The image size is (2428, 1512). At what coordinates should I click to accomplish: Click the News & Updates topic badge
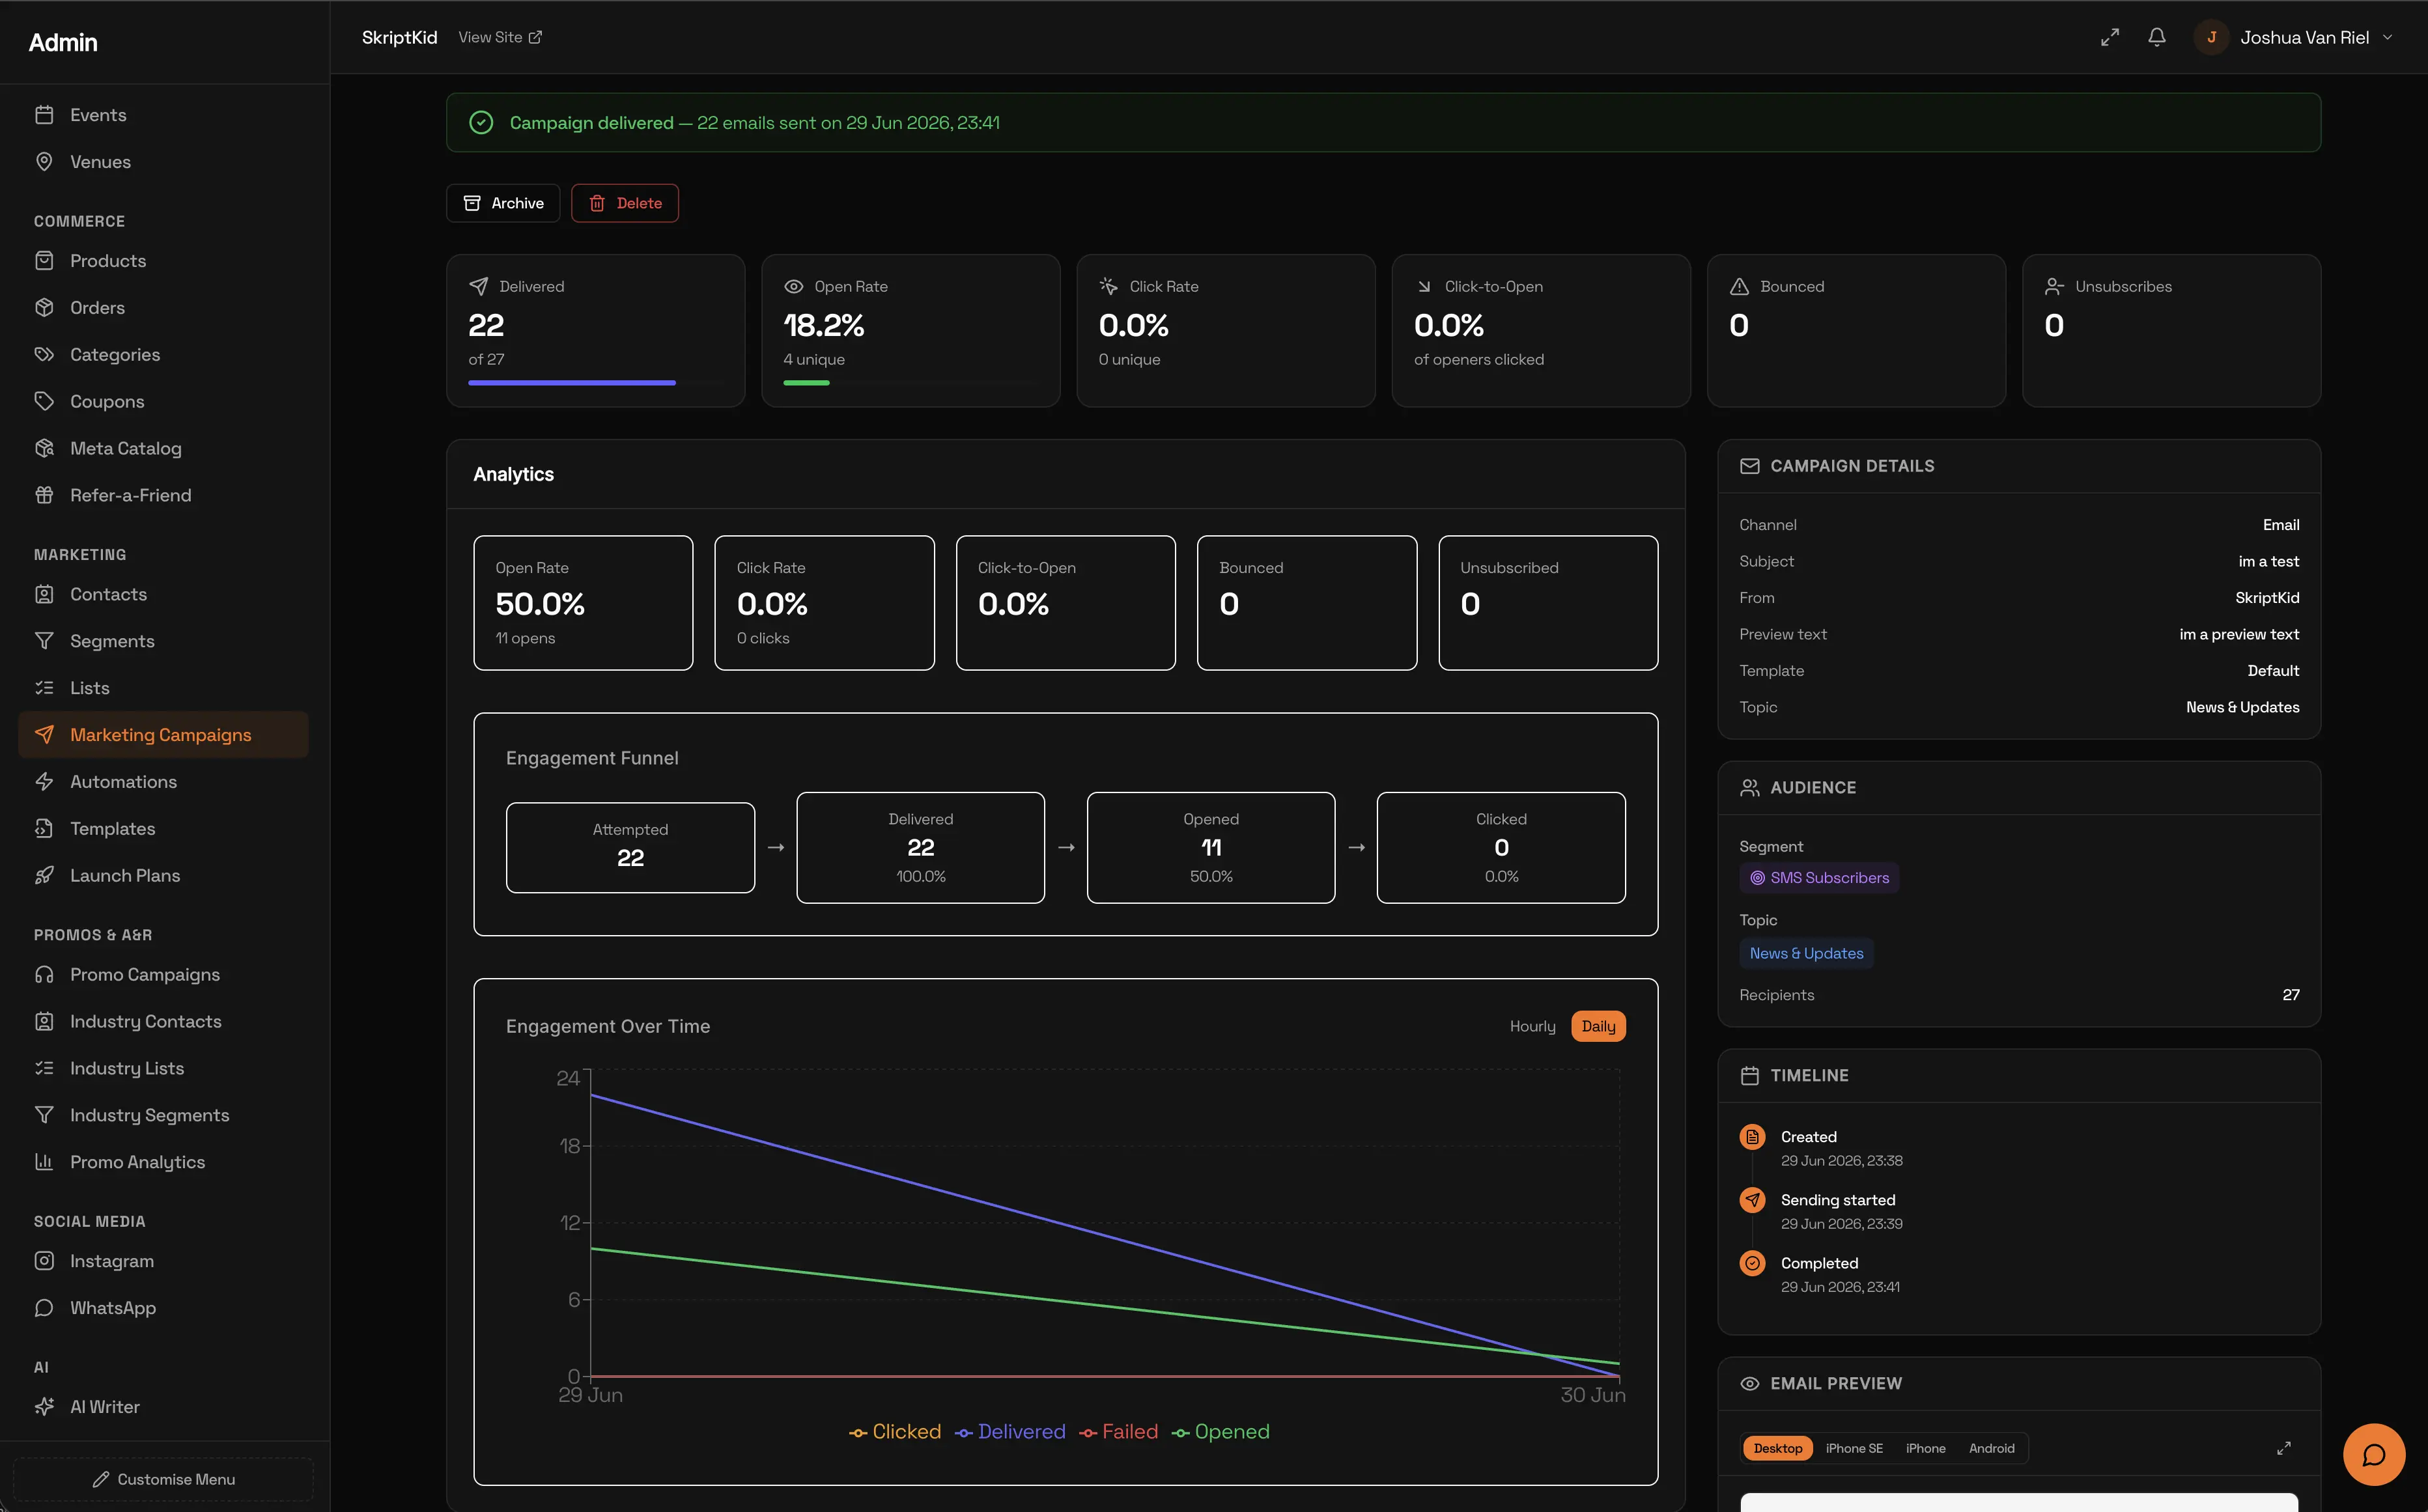click(1806, 953)
